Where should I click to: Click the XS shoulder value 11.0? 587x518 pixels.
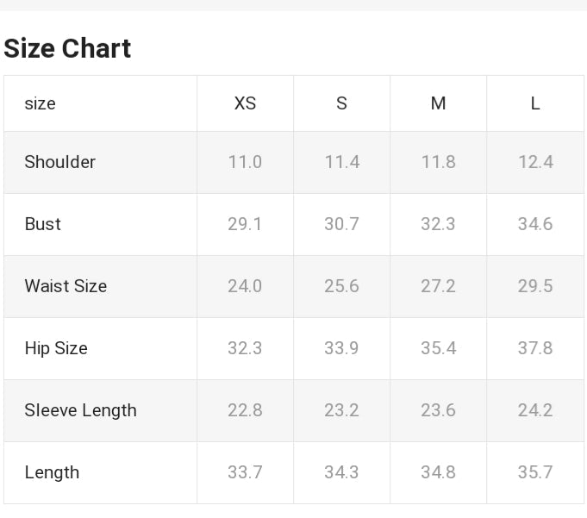245,162
